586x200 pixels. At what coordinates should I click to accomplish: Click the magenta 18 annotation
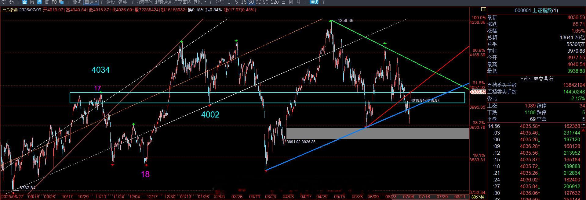point(145,174)
